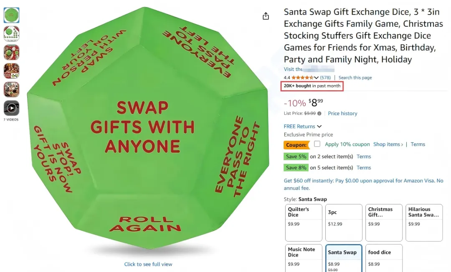
Task: Click to see full view link
Action: [148, 264]
